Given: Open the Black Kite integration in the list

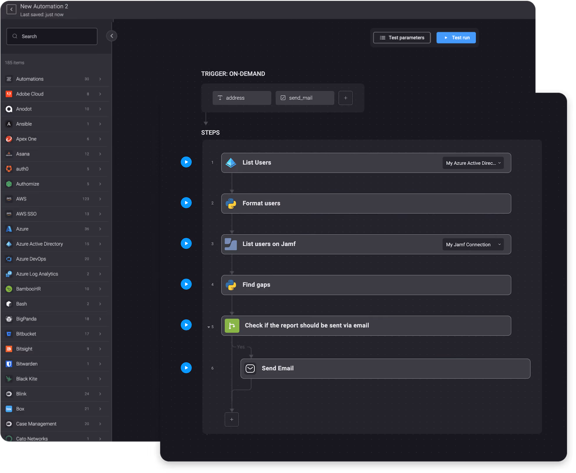Looking at the screenshot, I should click(55, 379).
